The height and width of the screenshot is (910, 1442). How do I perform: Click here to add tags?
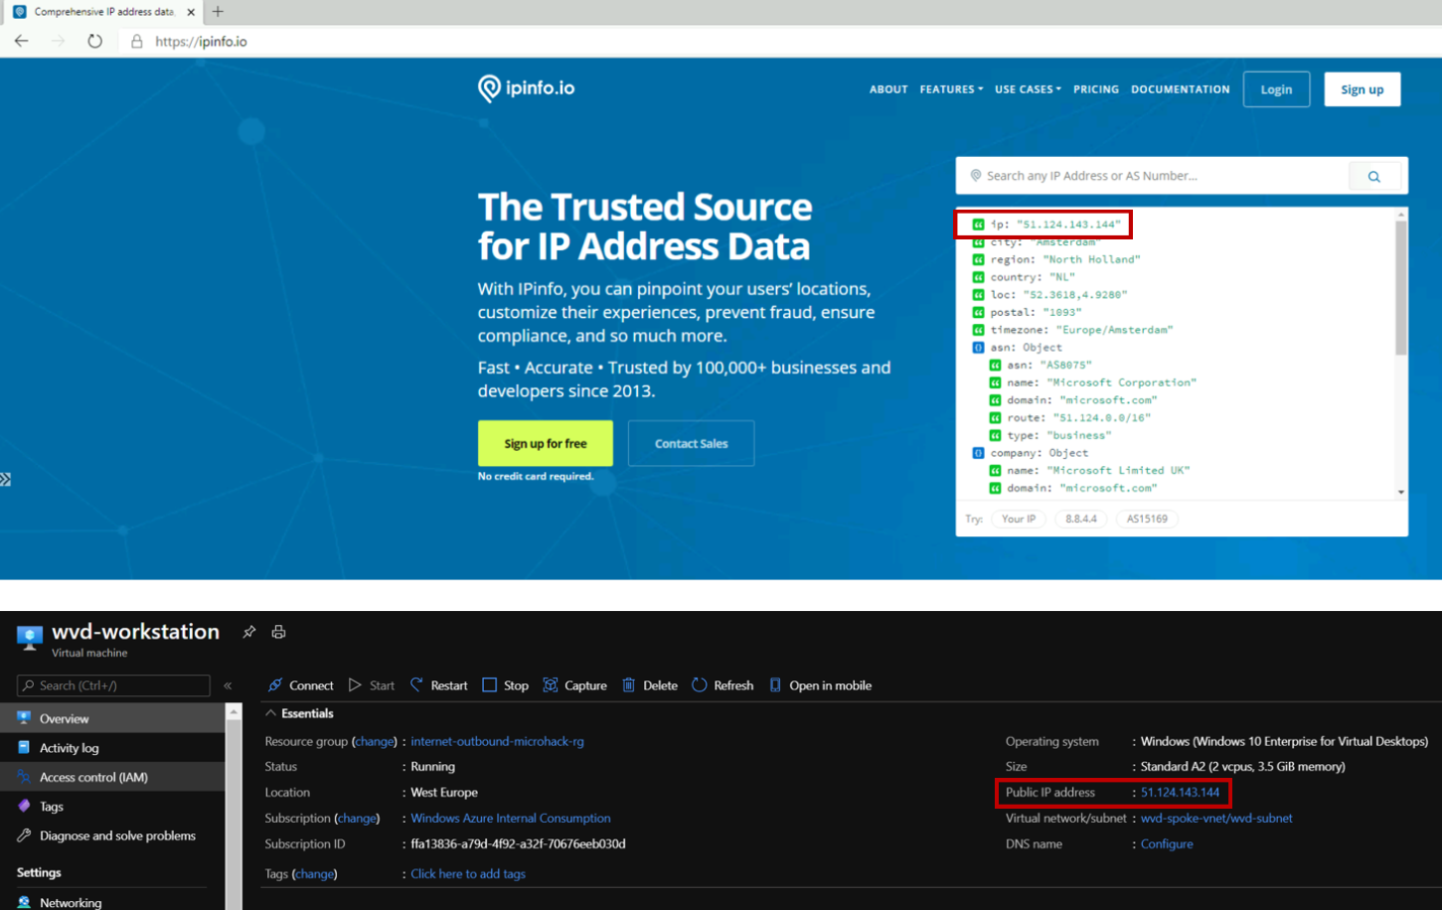point(468,874)
